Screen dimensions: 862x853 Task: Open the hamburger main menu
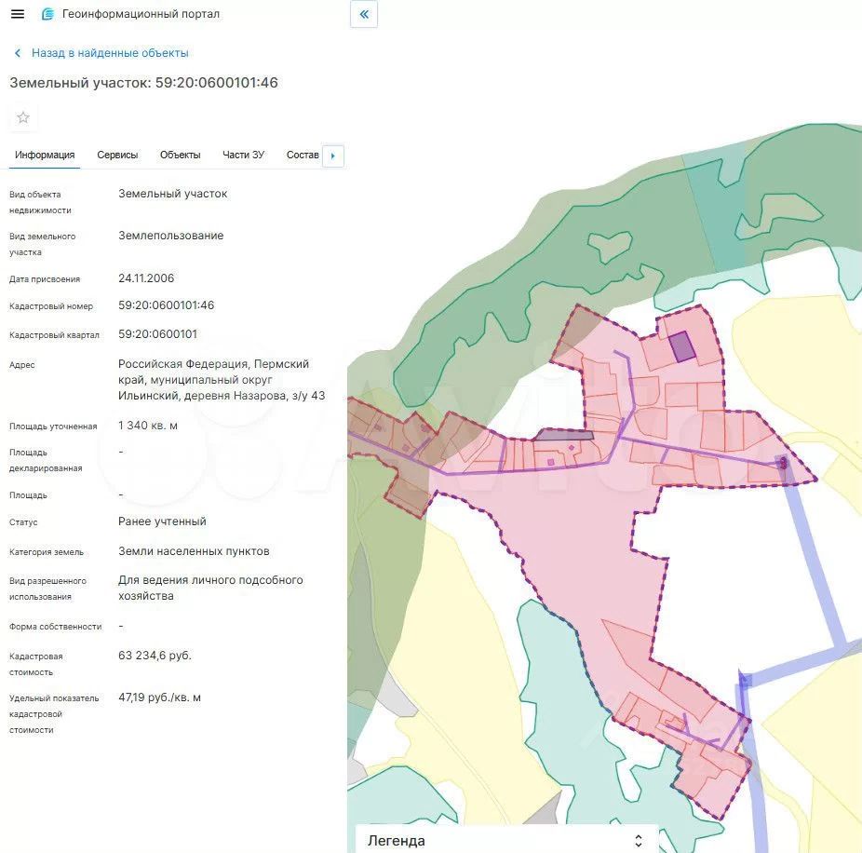coord(17,14)
